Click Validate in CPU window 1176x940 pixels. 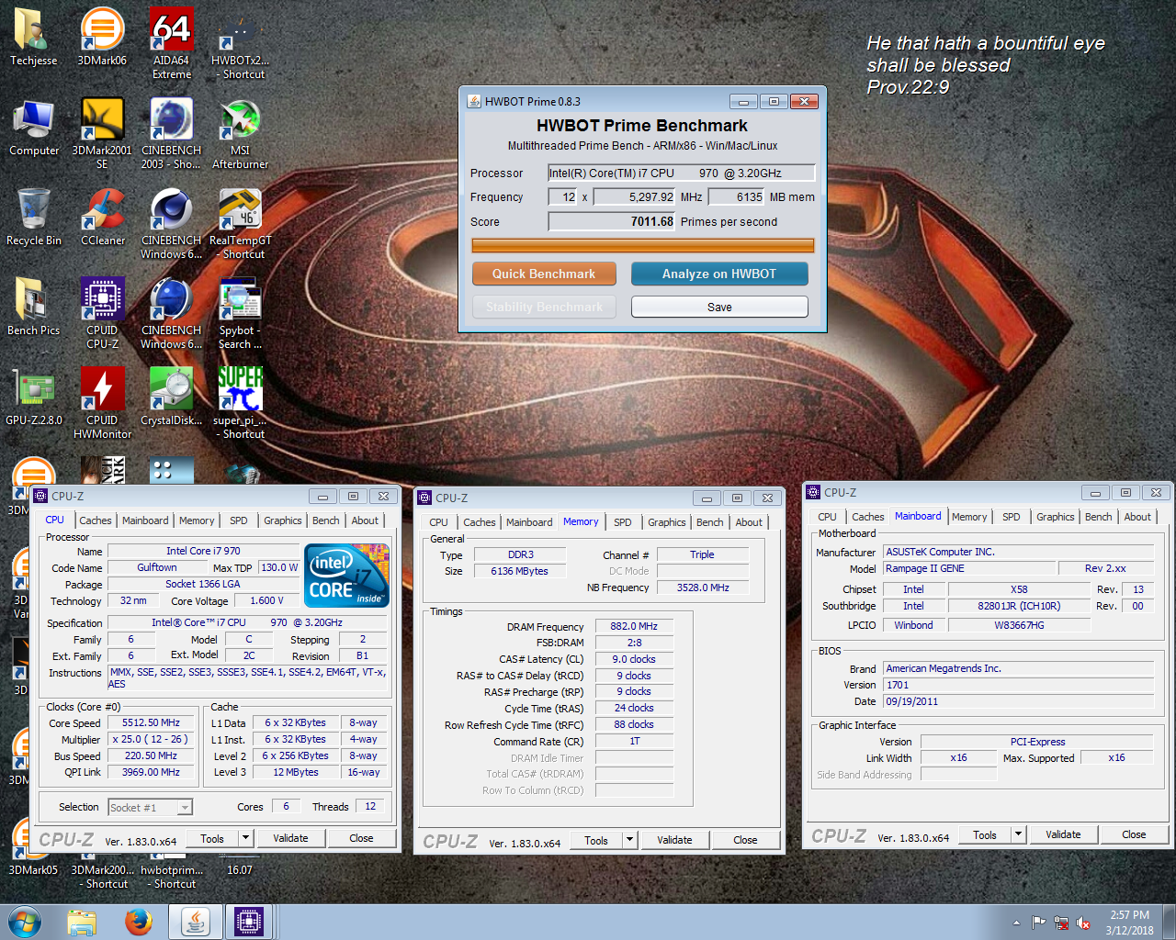(x=290, y=838)
